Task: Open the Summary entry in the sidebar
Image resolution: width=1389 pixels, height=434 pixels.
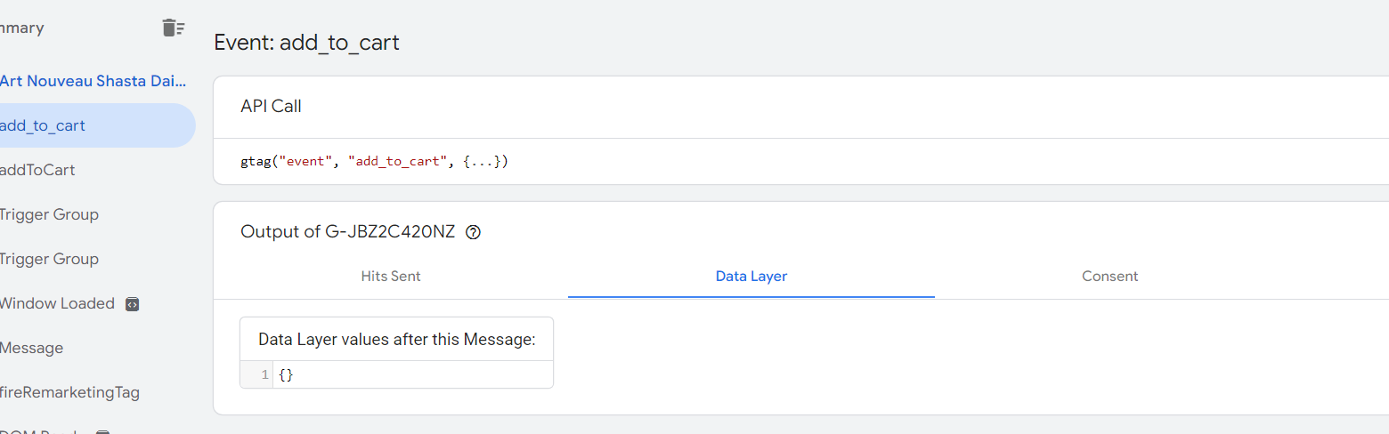Action: coord(21,28)
